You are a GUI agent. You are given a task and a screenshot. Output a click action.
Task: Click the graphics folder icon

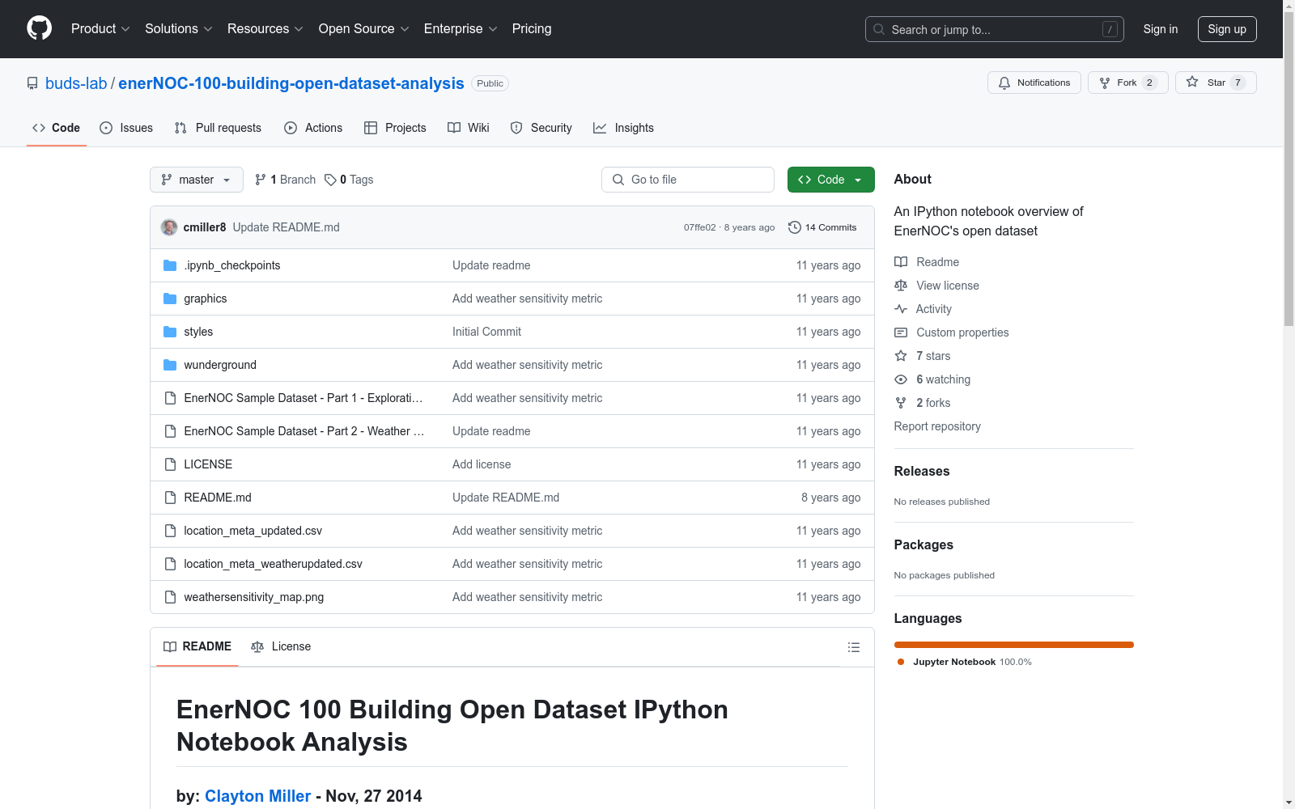(170, 299)
